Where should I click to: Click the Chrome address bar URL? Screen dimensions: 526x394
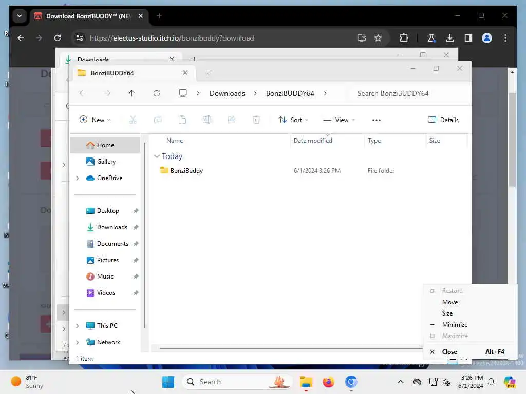coord(172,38)
